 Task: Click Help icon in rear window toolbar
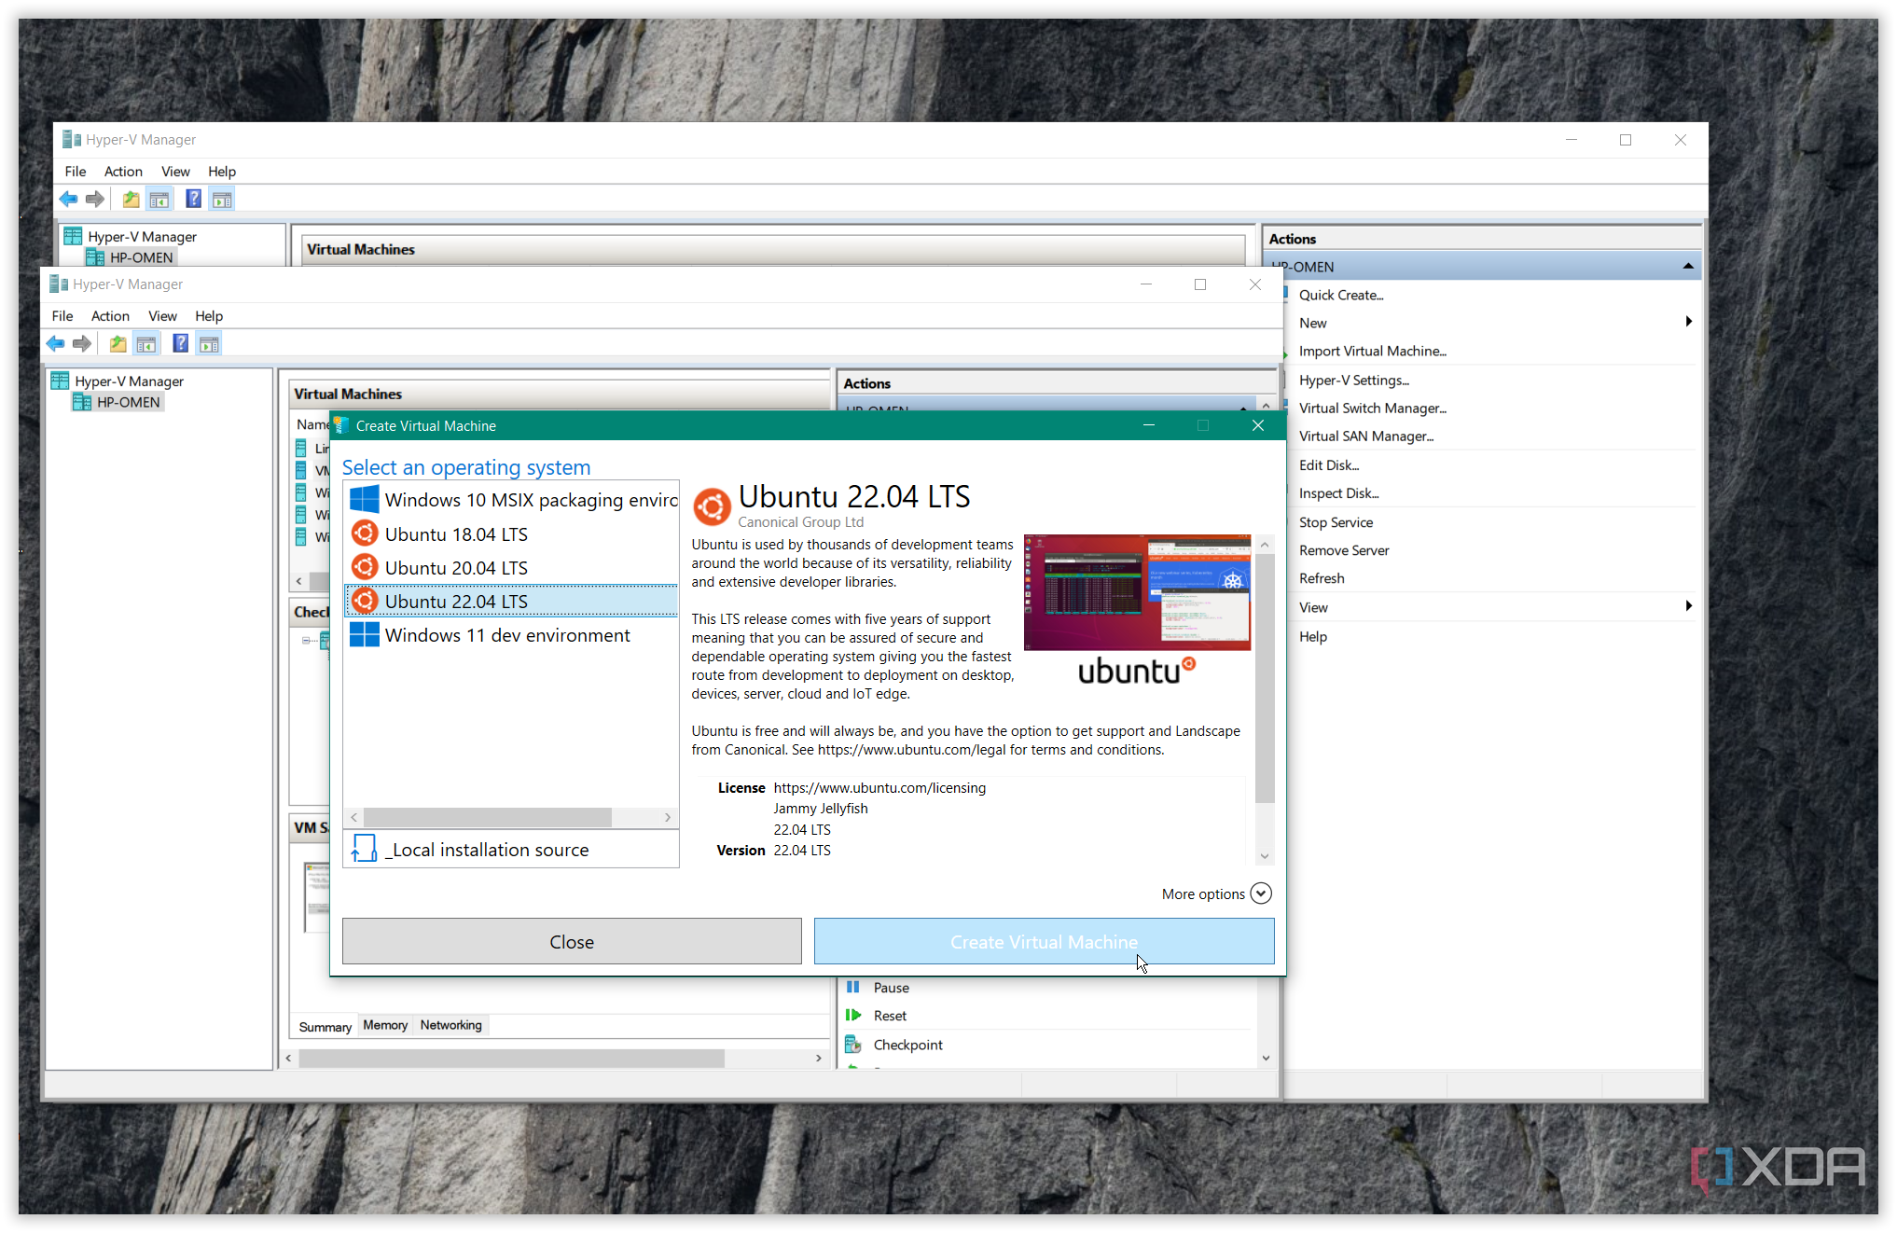pos(193,199)
